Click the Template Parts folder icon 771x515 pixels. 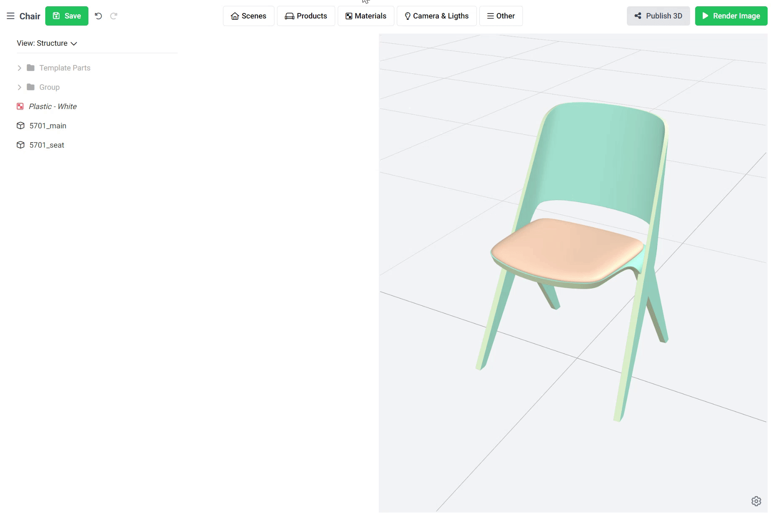tap(31, 68)
